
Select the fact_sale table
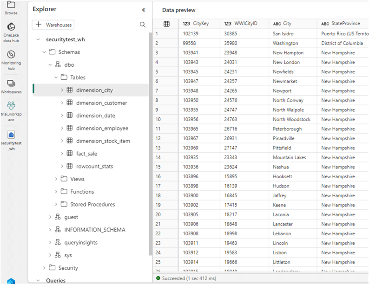pyautogui.click(x=86, y=154)
